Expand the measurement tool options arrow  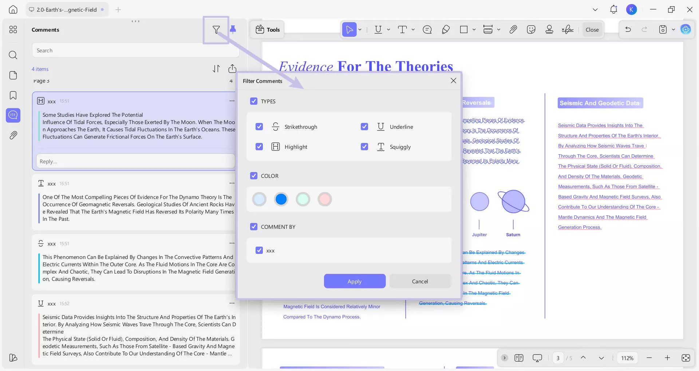coord(499,29)
